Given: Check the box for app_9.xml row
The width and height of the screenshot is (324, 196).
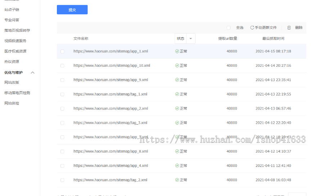Looking at the screenshot, I should (62, 80).
